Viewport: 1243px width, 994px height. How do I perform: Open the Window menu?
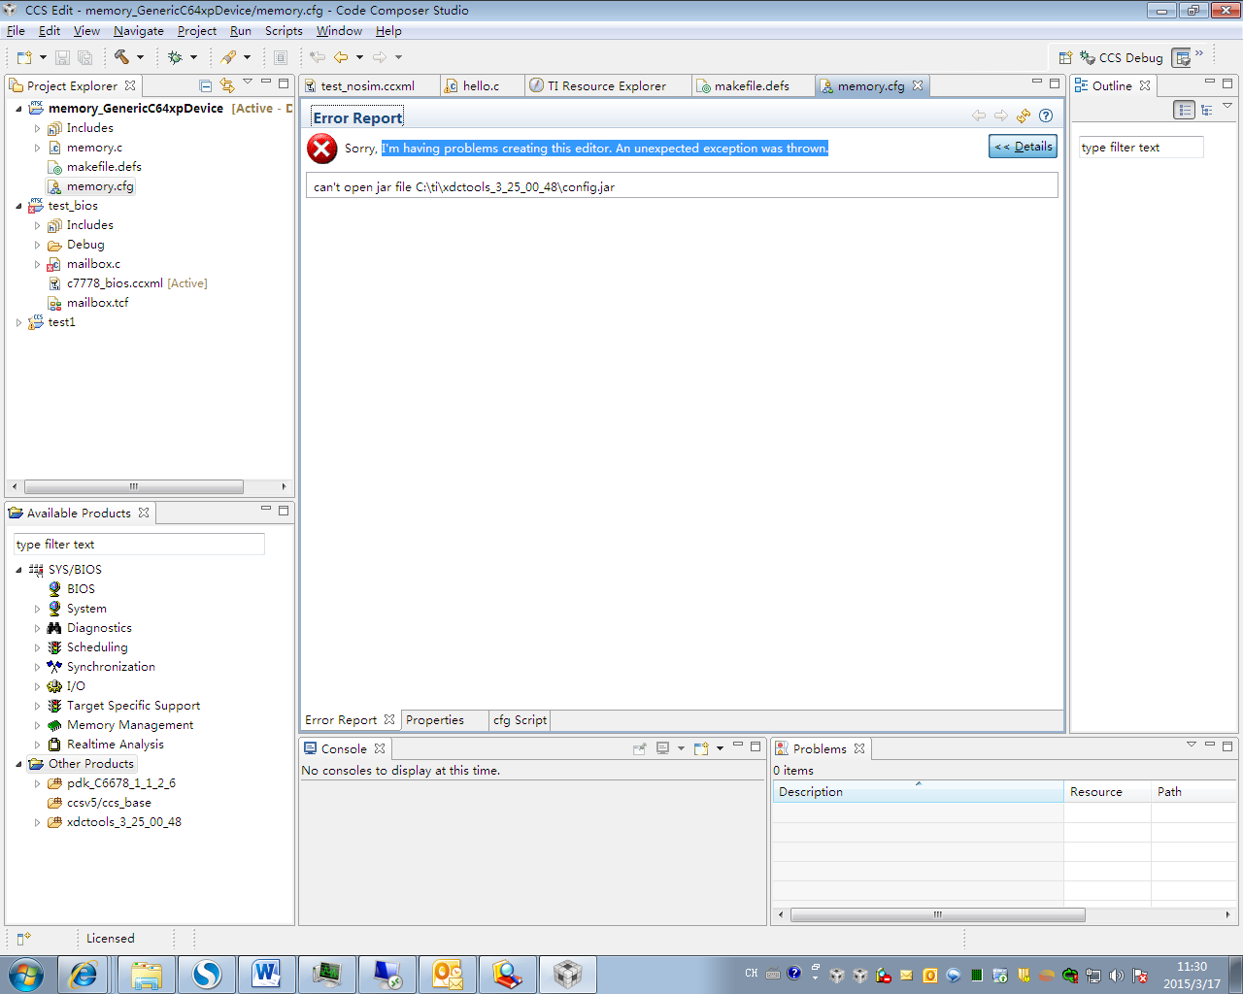pos(339,31)
